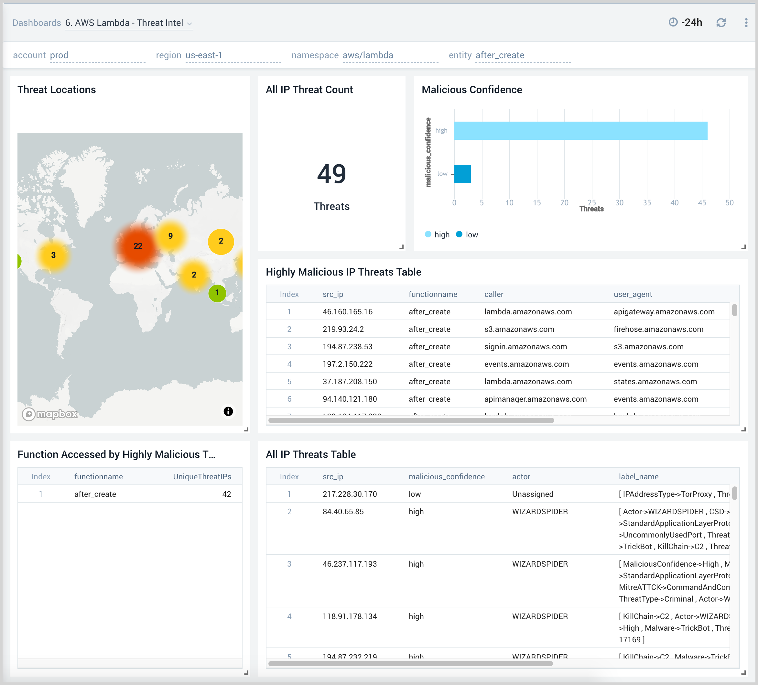Open the account filter showing prod

pos(97,55)
